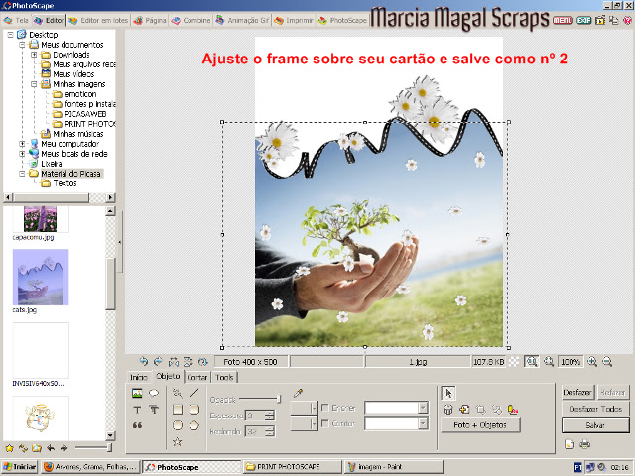Viewport: 635px width, 476px height.
Task: Select the cats.jpg thumbnail
Action: (x=41, y=278)
